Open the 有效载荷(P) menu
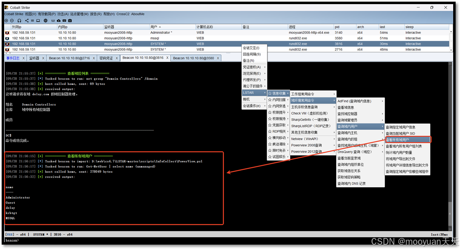This screenshot has height=250, width=461. coord(47,14)
